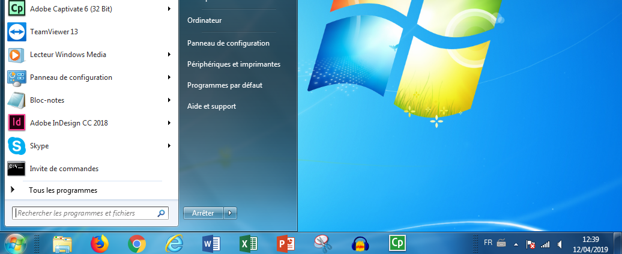This screenshot has width=622, height=254.
Task: Open the Bloc-notes icon
Action: point(17,100)
